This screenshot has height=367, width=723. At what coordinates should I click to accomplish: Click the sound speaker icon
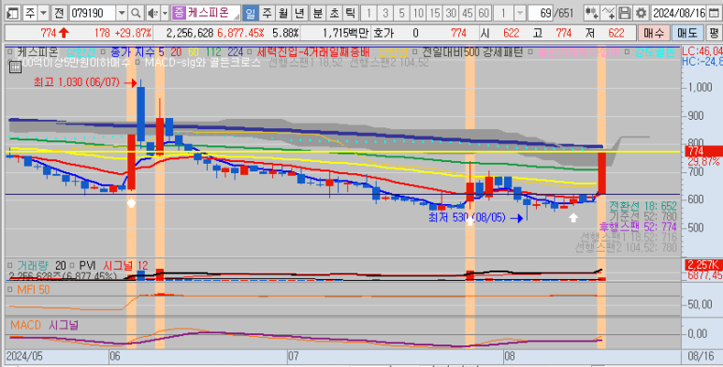click(x=152, y=13)
